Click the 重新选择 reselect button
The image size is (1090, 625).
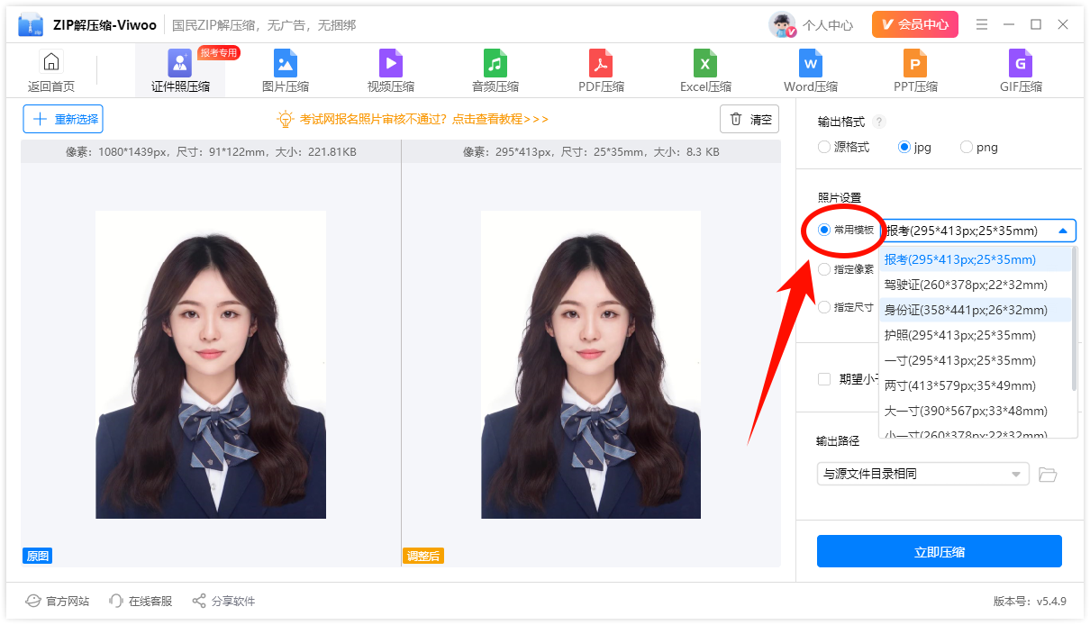pyautogui.click(x=63, y=119)
